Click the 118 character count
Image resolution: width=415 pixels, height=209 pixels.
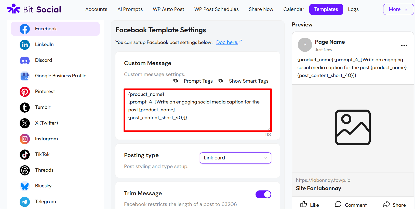click(268, 135)
